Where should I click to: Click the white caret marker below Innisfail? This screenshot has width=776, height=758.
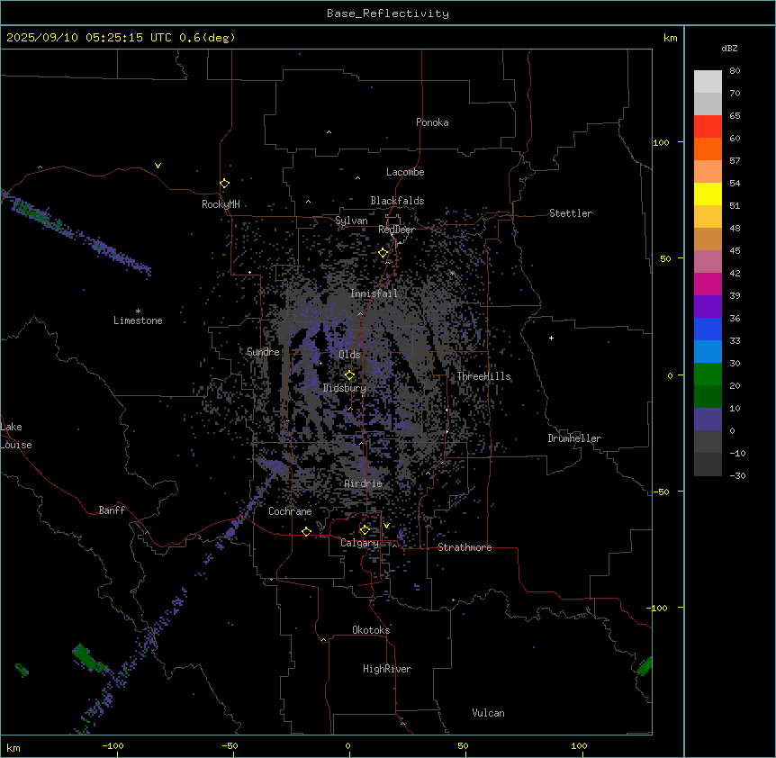pos(360,313)
